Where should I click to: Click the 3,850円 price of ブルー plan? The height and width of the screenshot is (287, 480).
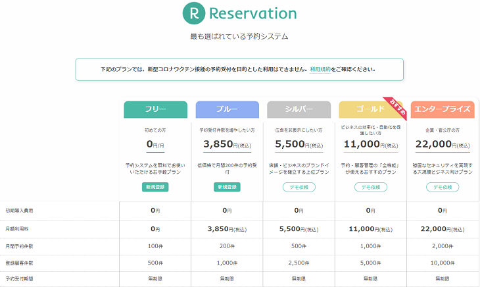click(227, 144)
